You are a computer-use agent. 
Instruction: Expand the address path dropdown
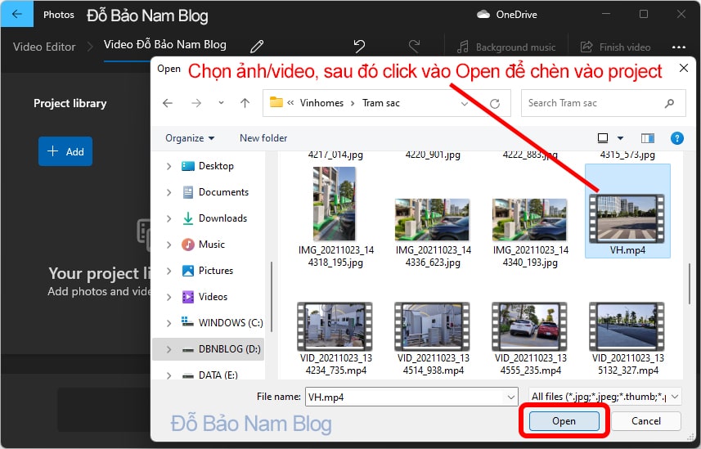pyautogui.click(x=465, y=104)
